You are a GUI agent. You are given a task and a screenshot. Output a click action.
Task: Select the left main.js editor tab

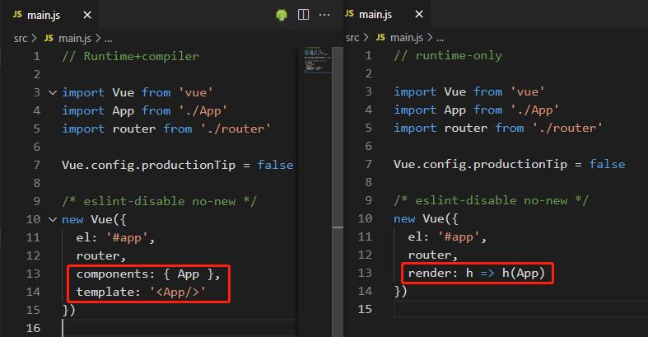(49, 15)
